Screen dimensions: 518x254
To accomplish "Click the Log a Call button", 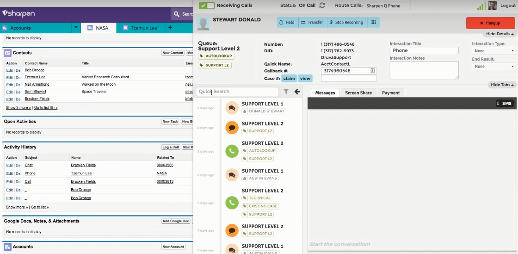I will pyautogui.click(x=171, y=147).
